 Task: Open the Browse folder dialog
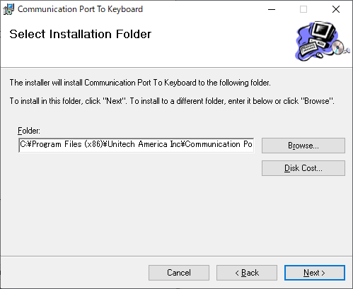tap(303, 146)
